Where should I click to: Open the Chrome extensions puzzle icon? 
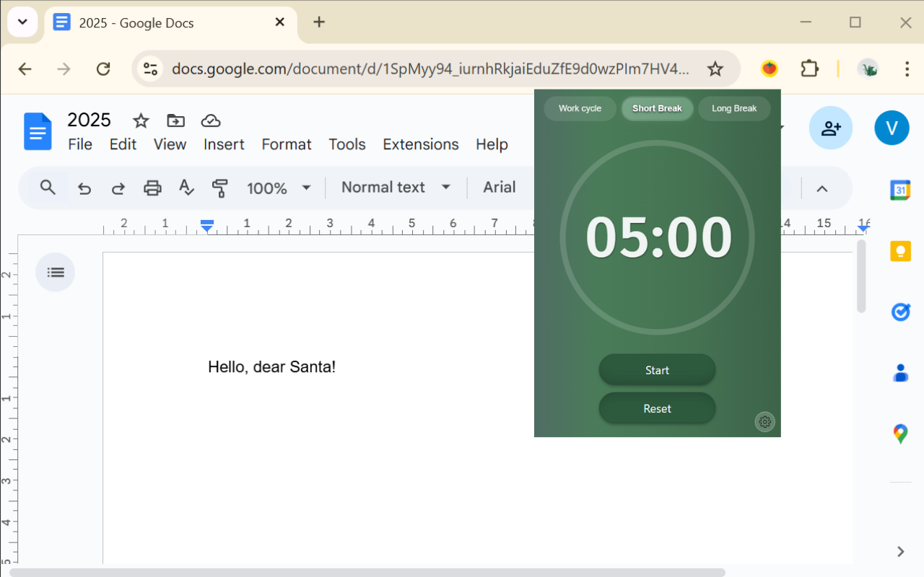(809, 69)
